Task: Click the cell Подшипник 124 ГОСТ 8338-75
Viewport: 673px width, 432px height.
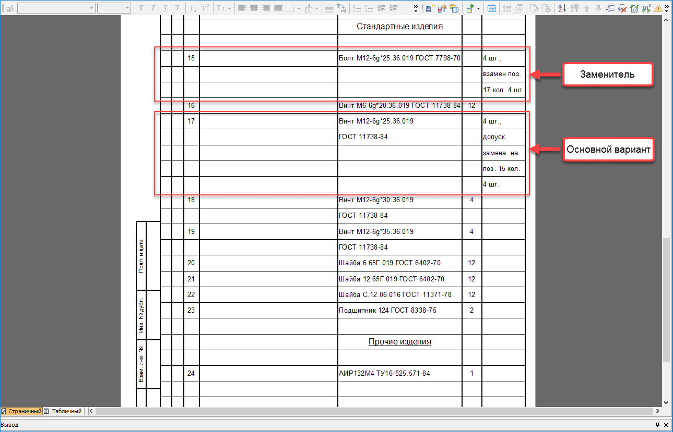Action: click(x=387, y=311)
